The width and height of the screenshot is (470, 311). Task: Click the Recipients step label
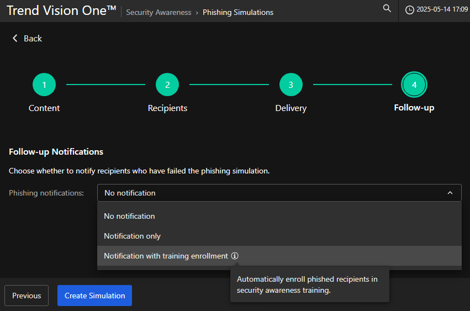point(167,108)
